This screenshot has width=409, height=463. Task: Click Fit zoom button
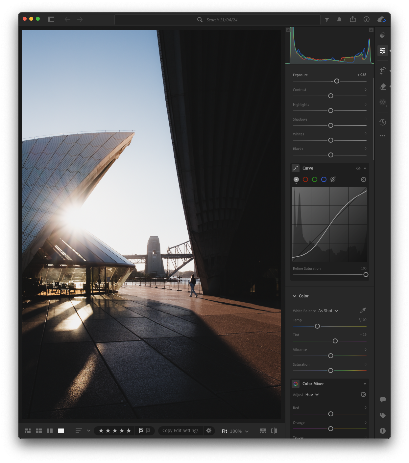(224, 431)
